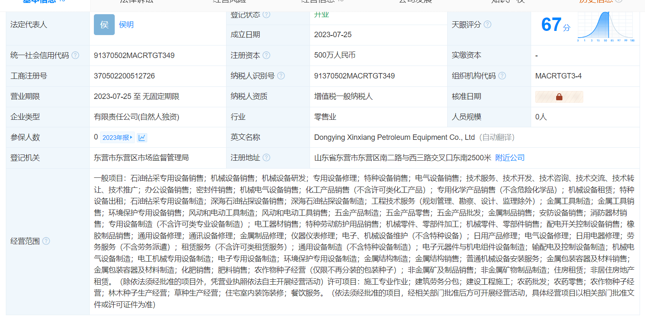Viewport: 645px width, 326px height.
Task: Open legal representative 侯明's profile link
Action: tap(126, 25)
